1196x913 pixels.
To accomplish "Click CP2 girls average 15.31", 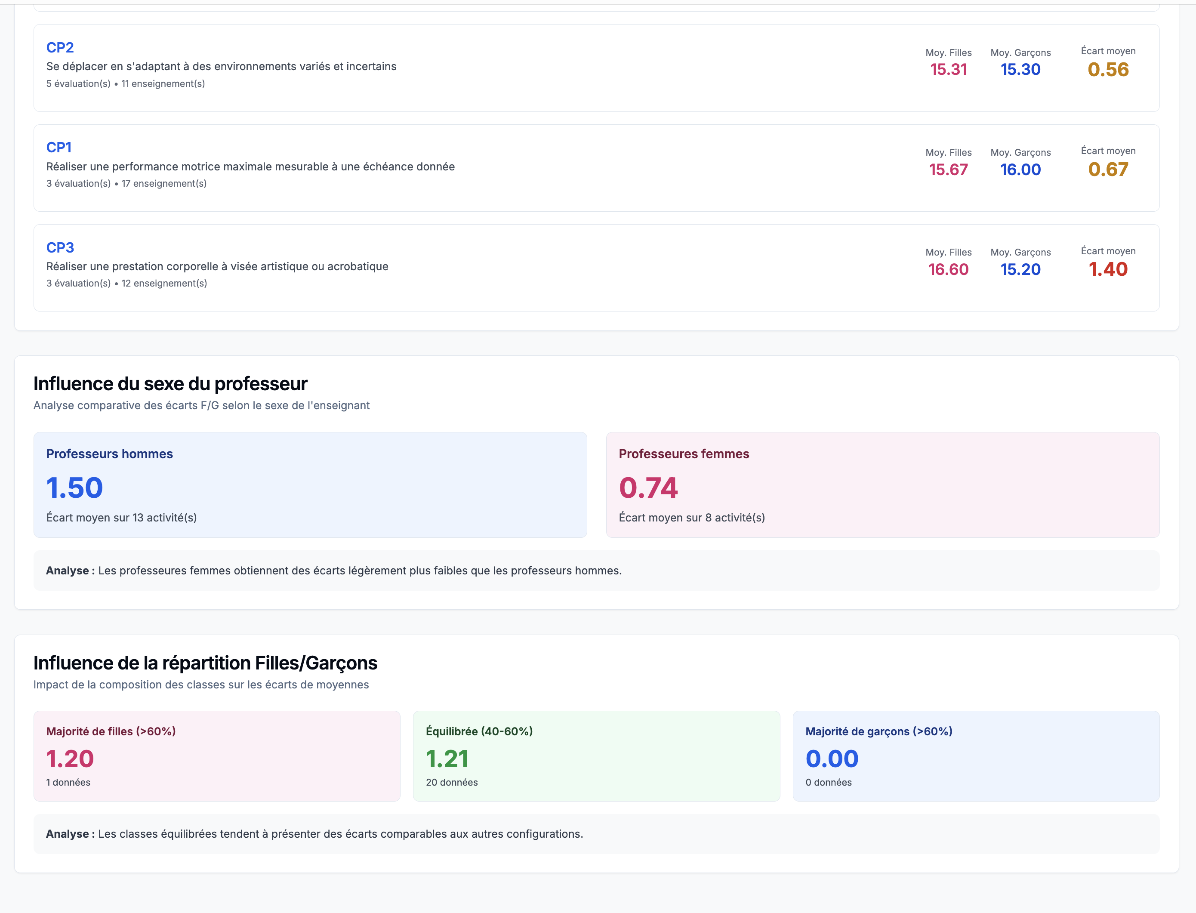I will 948,70.
